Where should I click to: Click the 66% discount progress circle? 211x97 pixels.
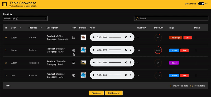[158, 50]
